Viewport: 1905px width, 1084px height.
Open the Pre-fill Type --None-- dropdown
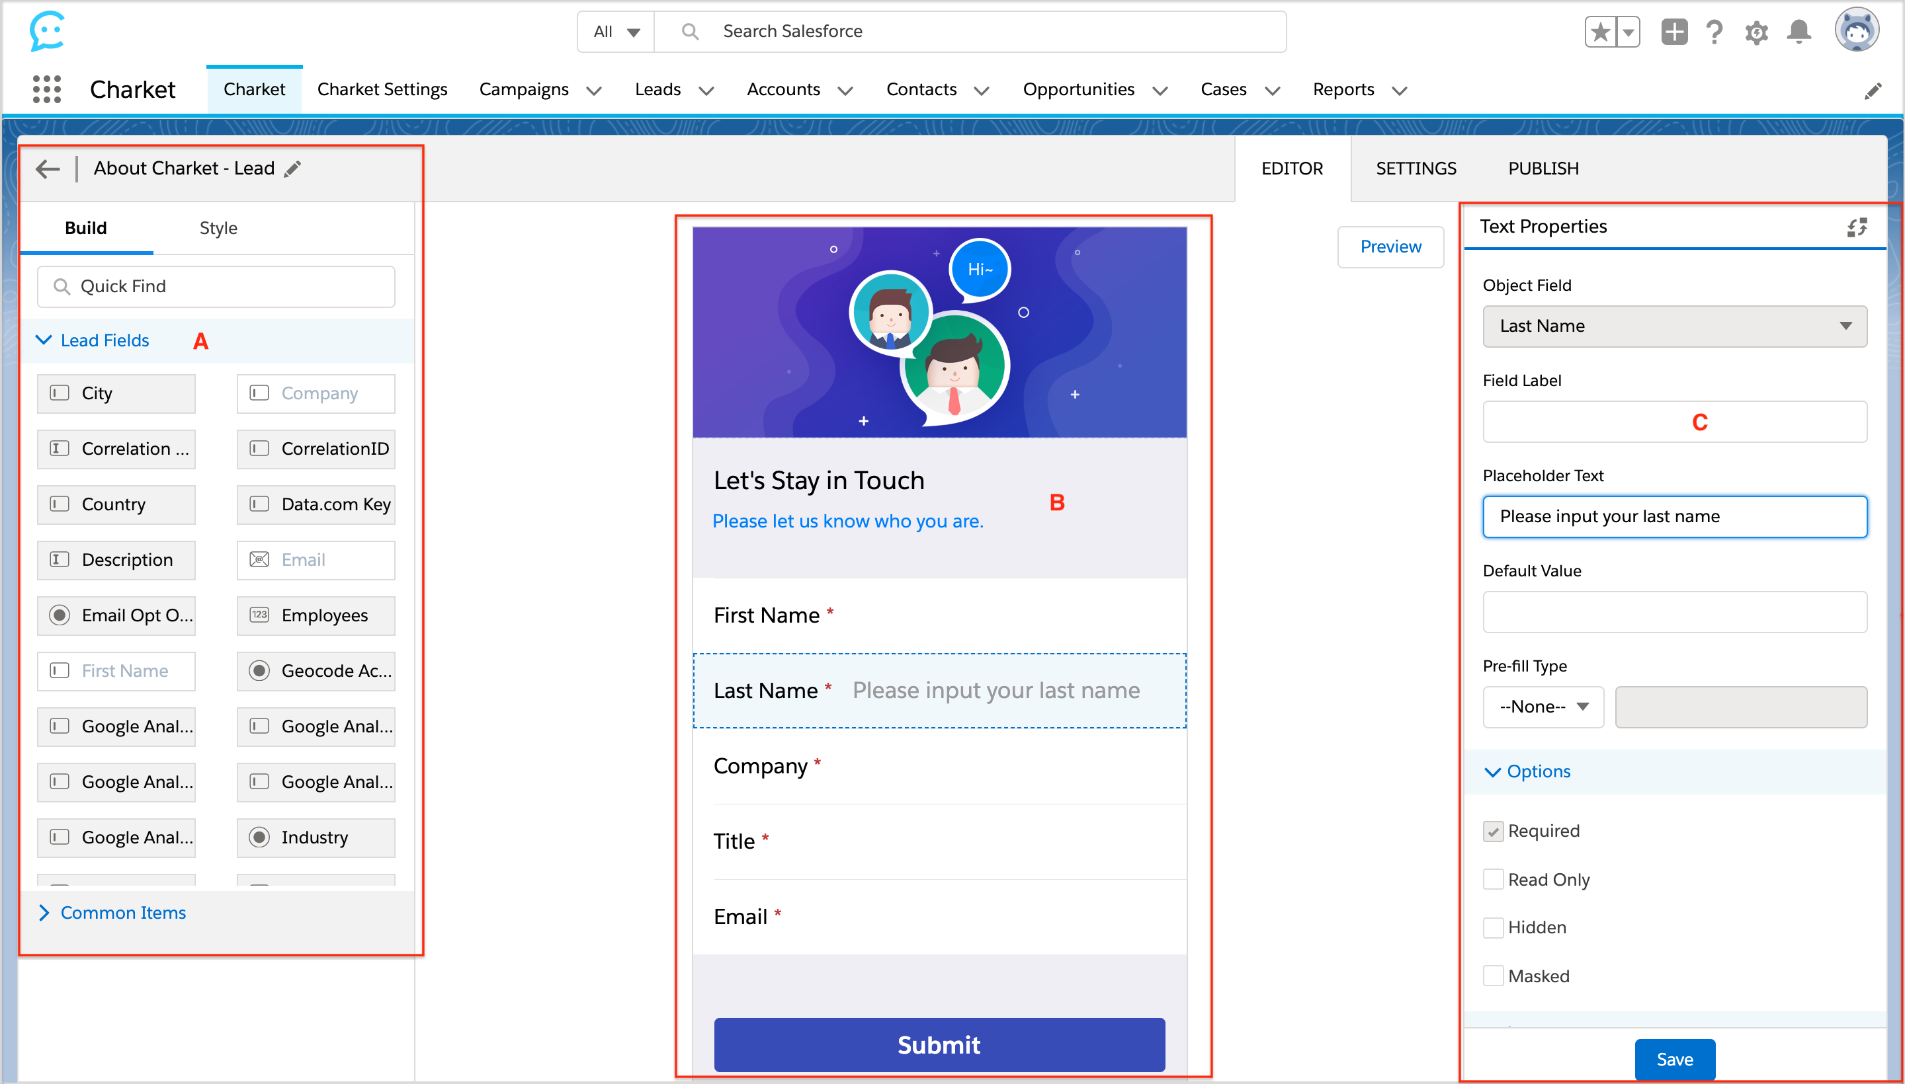pyautogui.click(x=1543, y=707)
